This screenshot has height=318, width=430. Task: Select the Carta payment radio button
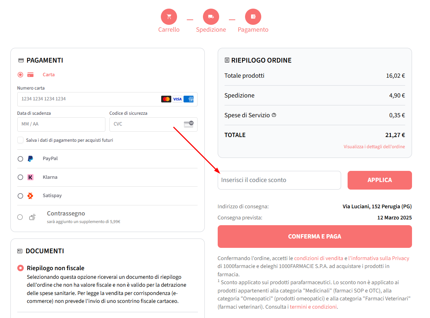pos(20,75)
